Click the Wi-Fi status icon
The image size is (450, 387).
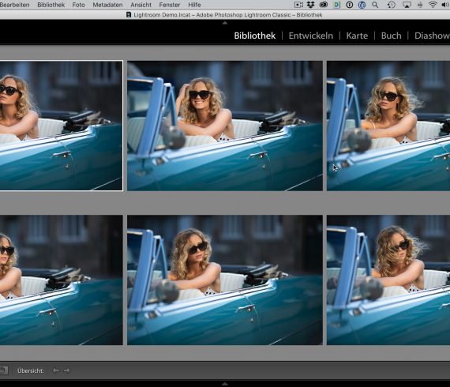433,5
